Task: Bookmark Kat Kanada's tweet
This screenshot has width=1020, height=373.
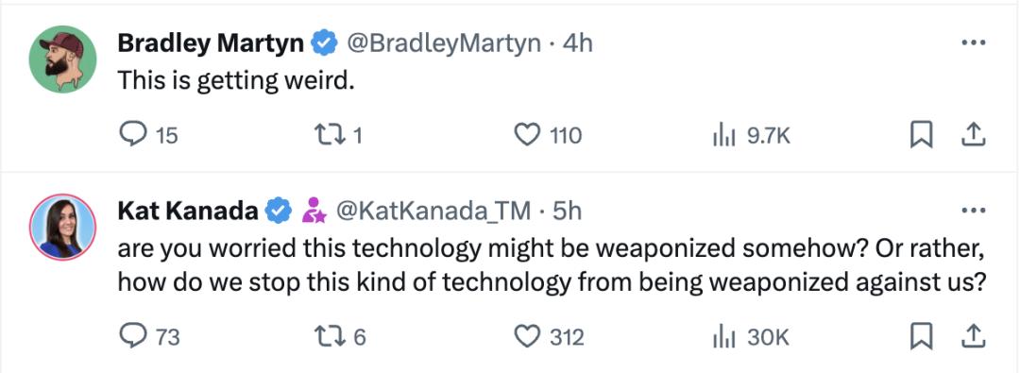Action: [921, 336]
